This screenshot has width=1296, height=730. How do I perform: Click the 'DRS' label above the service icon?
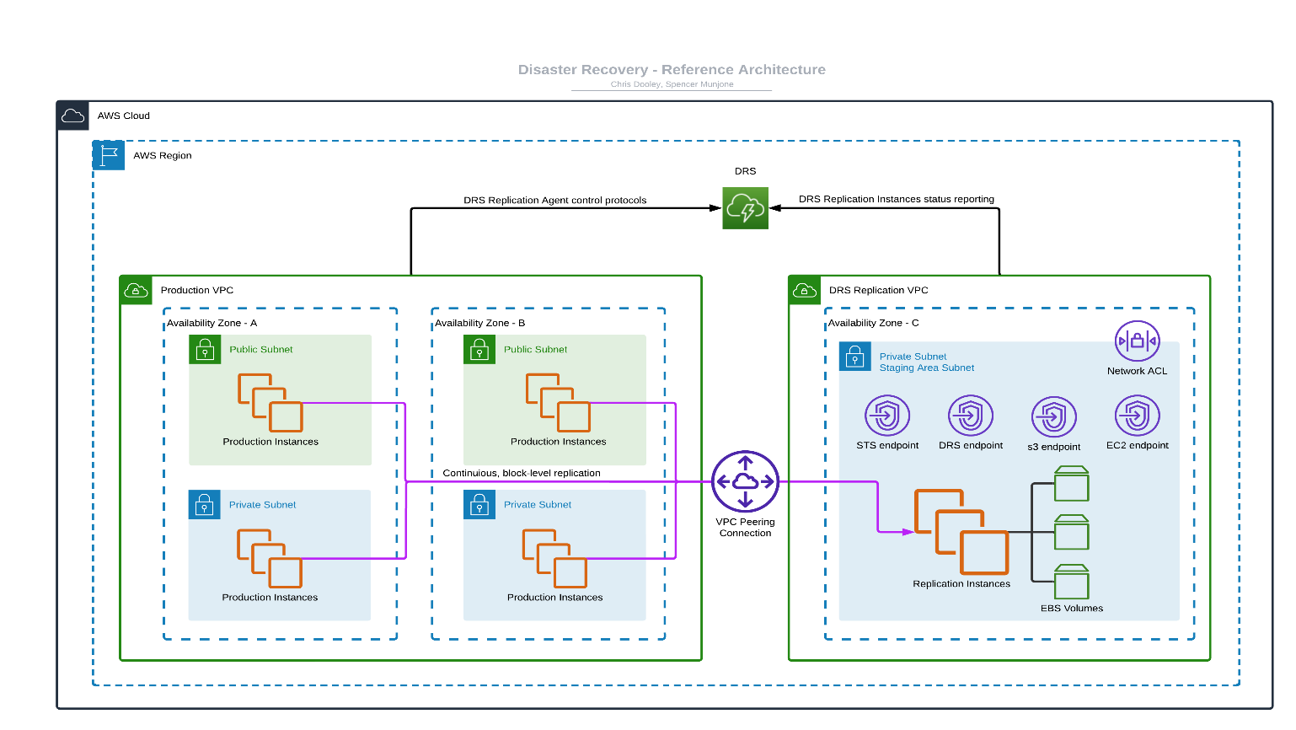(x=745, y=171)
